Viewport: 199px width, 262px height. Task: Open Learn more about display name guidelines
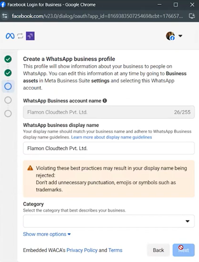pos(111,137)
